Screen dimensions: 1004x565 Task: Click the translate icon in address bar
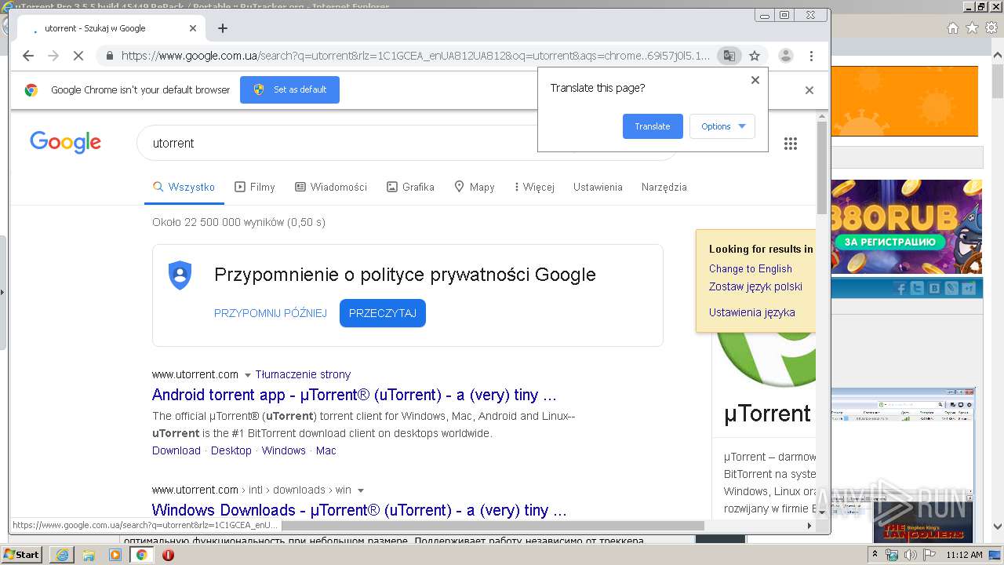tap(729, 56)
